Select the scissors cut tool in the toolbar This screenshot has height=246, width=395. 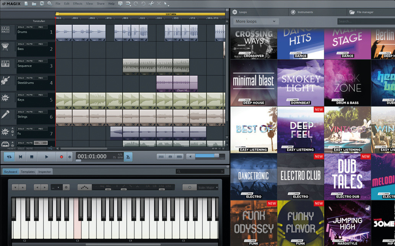click(x=151, y=3)
